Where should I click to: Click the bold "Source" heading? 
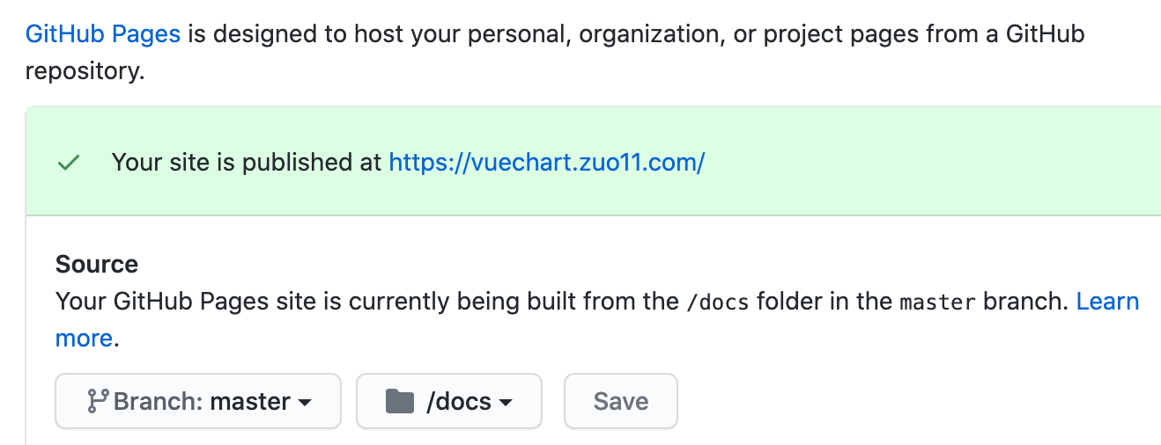point(97,264)
